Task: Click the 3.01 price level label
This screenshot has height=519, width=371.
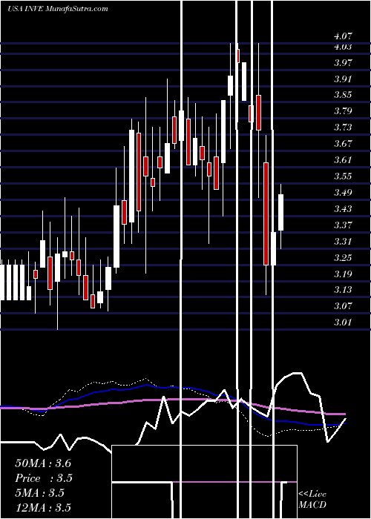Action: coord(343,322)
